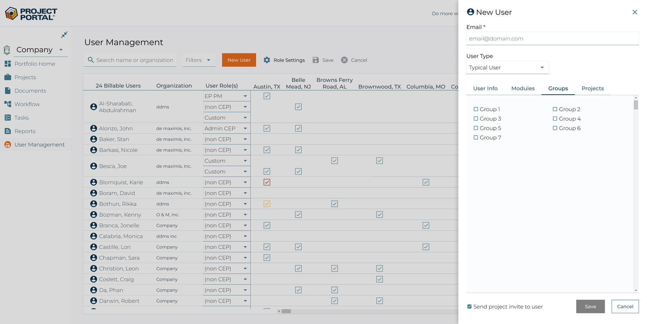
Task: Click avatar icon for Alonzo, John
Action: pos(93,128)
